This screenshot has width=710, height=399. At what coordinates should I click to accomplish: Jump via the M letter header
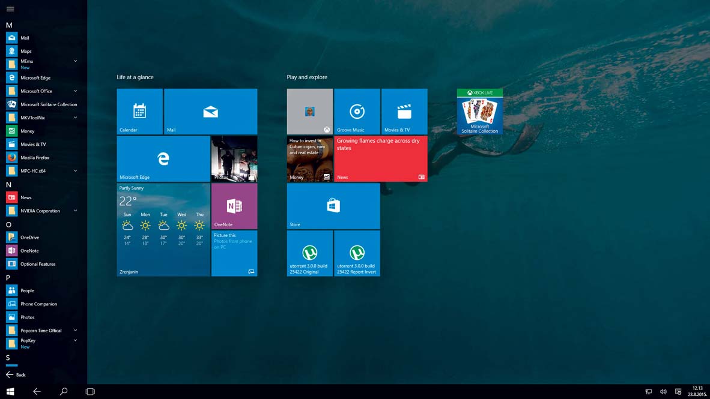point(9,25)
